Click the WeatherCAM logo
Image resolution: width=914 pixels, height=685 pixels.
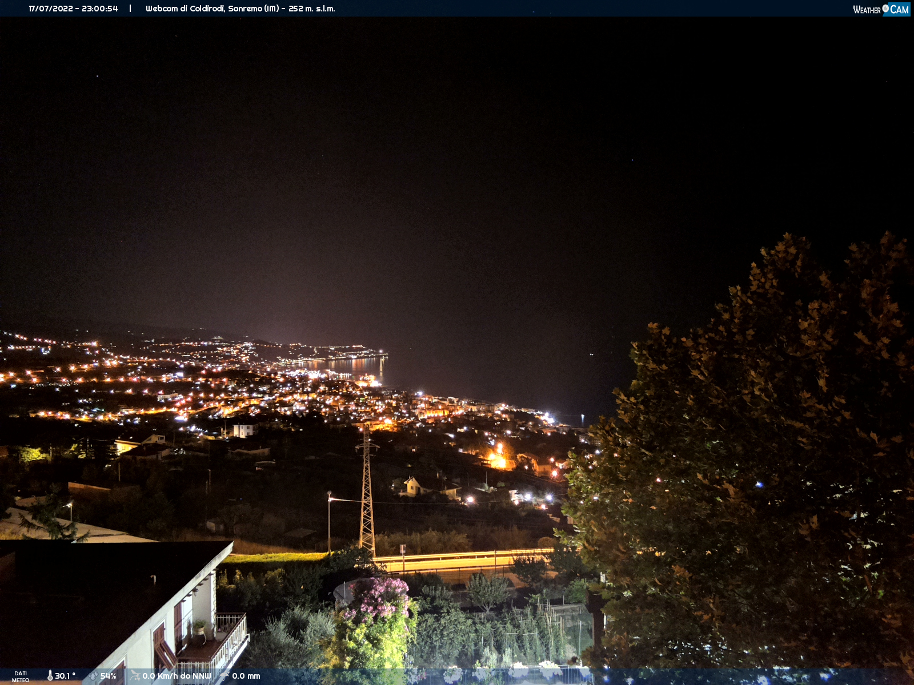[881, 9]
